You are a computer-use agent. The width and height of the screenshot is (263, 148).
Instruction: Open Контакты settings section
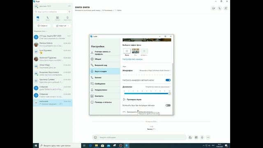pyautogui.click(x=105, y=96)
